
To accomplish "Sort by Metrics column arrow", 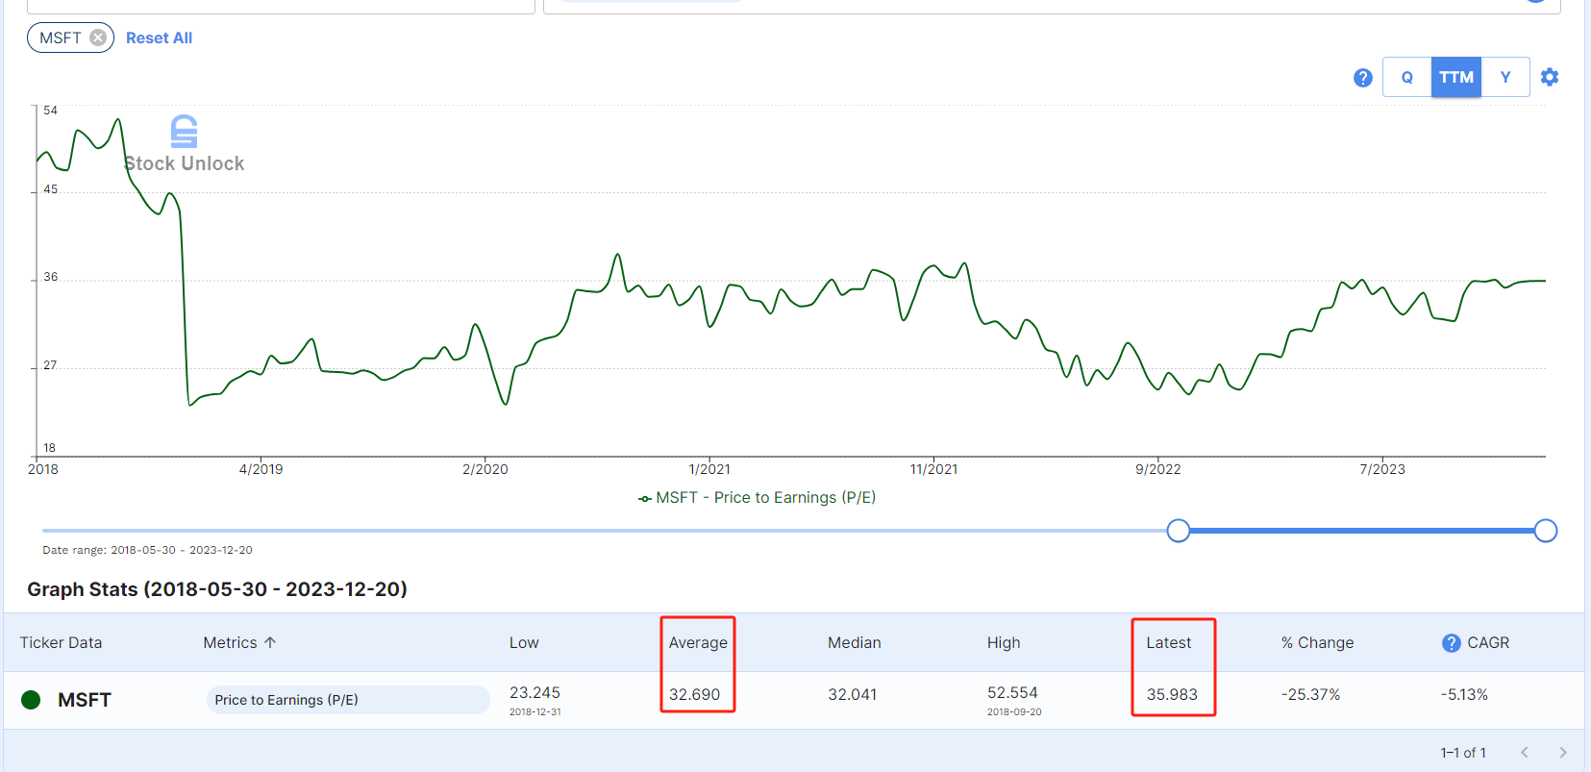I will click(x=270, y=642).
